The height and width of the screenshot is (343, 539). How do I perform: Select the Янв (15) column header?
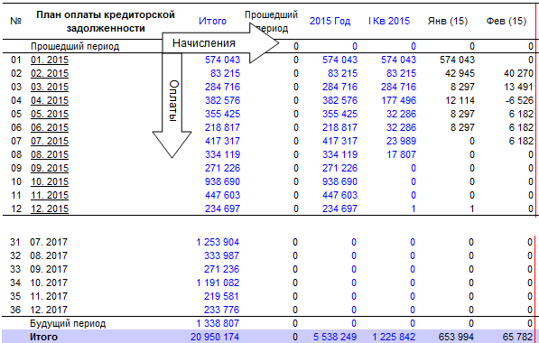coord(448,21)
